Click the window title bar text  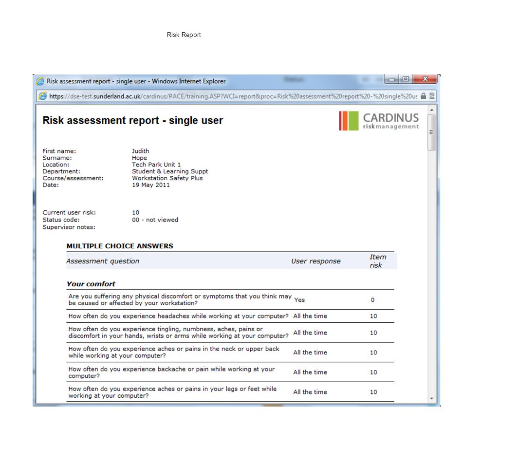pyautogui.click(x=136, y=81)
